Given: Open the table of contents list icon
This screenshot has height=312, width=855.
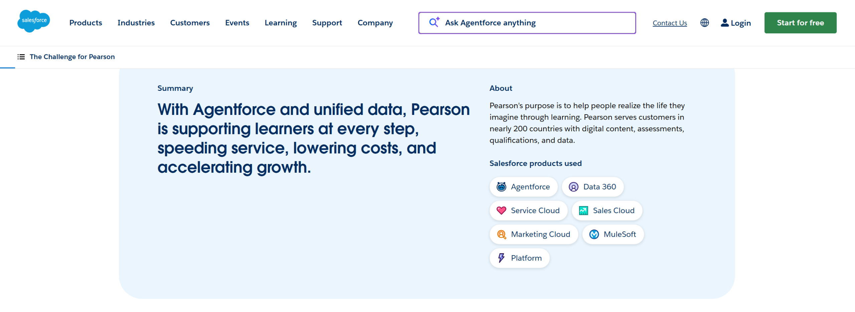Looking at the screenshot, I should coord(21,57).
